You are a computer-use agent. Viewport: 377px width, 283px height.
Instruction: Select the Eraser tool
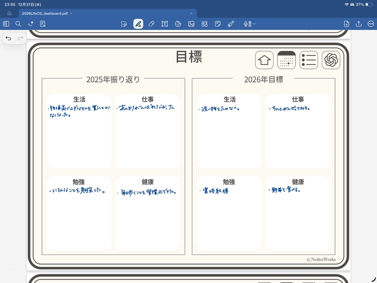(151, 24)
